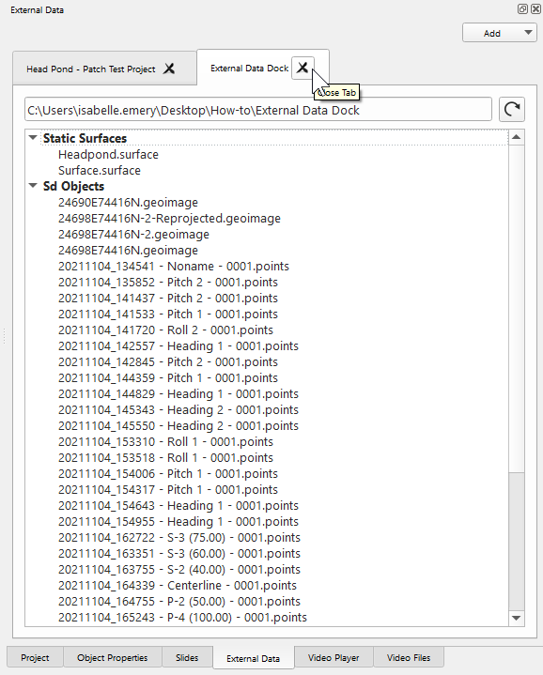The height and width of the screenshot is (675, 543).
Task: Click the scrollbar down arrow
Action: coord(517,619)
